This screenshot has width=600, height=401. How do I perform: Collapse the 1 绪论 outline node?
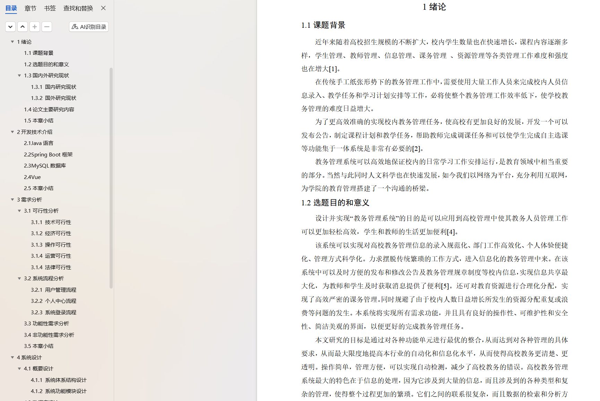pyautogui.click(x=12, y=42)
